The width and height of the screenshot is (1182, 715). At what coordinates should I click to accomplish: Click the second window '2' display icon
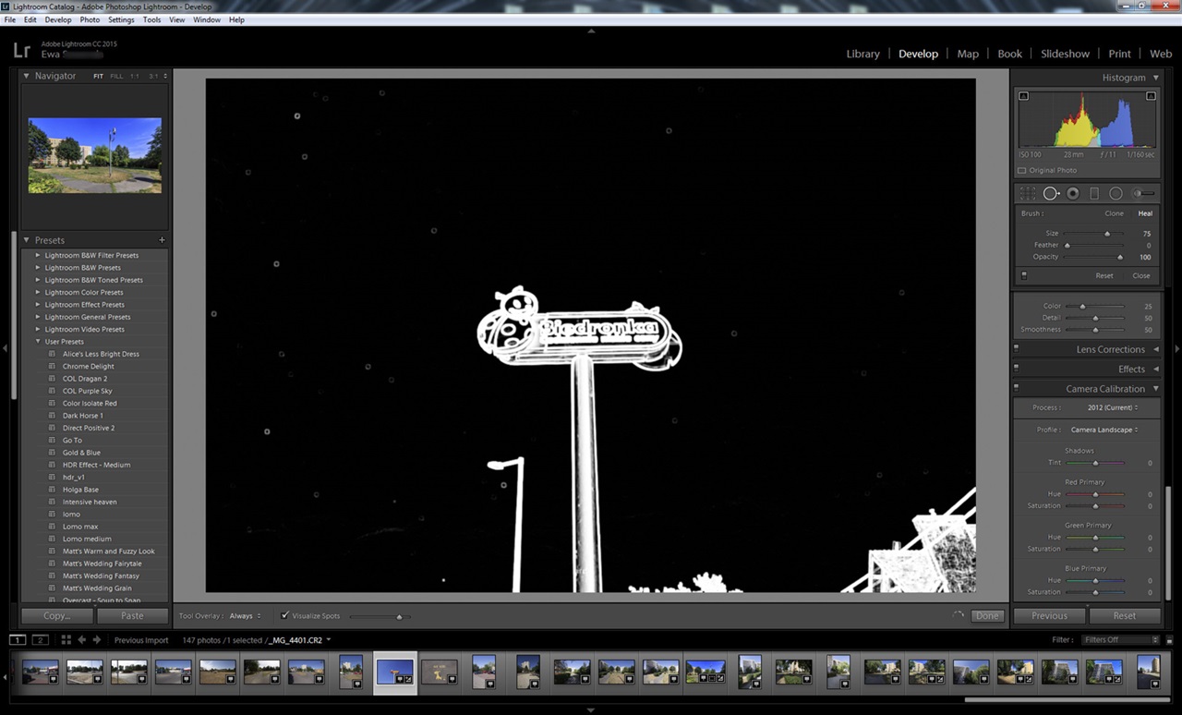[x=40, y=639]
